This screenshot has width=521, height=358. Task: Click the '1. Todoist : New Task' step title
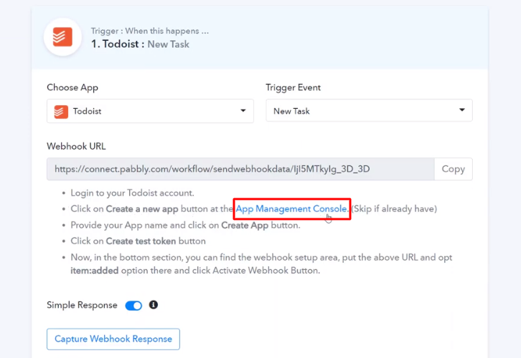click(140, 44)
